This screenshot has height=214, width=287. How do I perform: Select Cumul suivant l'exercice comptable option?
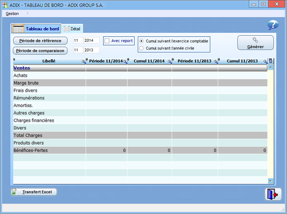[x=141, y=41]
